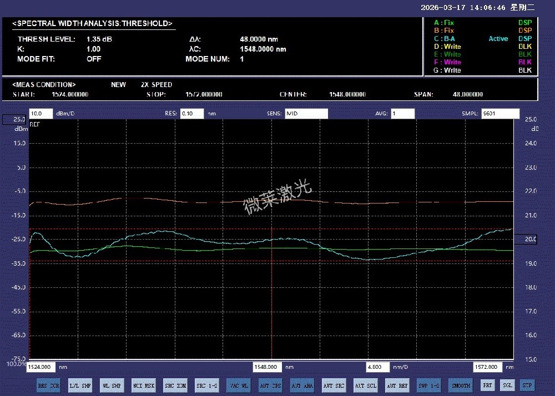Start single sweep with SGL button

tap(507, 385)
